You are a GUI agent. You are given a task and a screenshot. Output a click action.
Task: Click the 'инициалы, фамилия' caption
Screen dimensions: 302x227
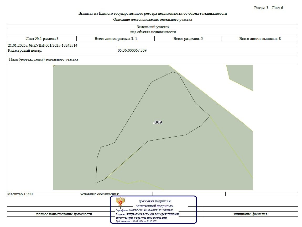(250, 214)
